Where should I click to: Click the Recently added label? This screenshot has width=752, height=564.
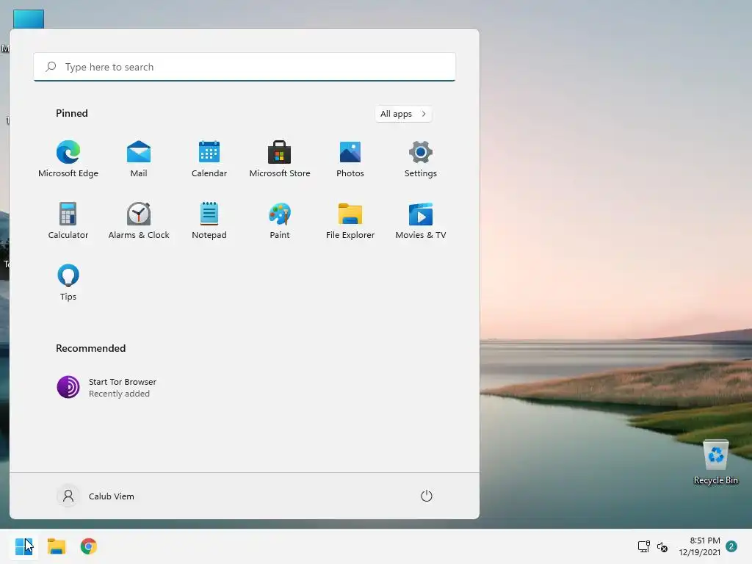click(119, 394)
